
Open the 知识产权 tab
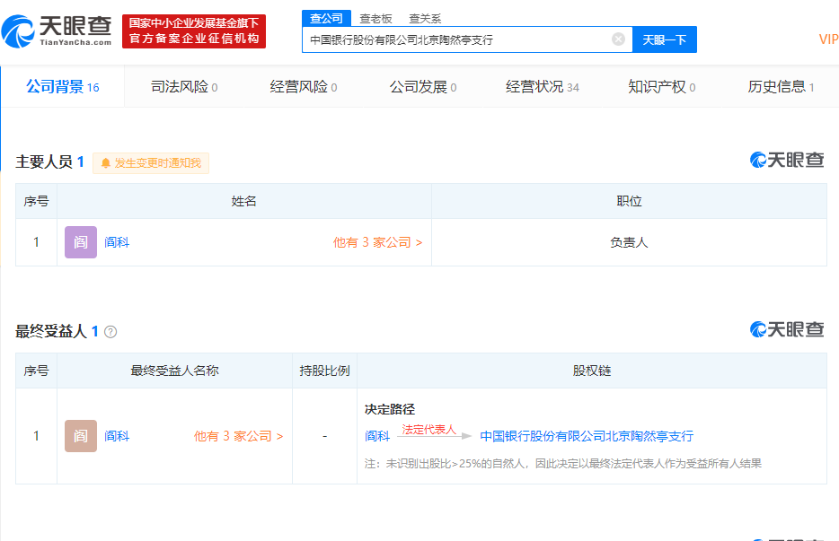(x=662, y=87)
